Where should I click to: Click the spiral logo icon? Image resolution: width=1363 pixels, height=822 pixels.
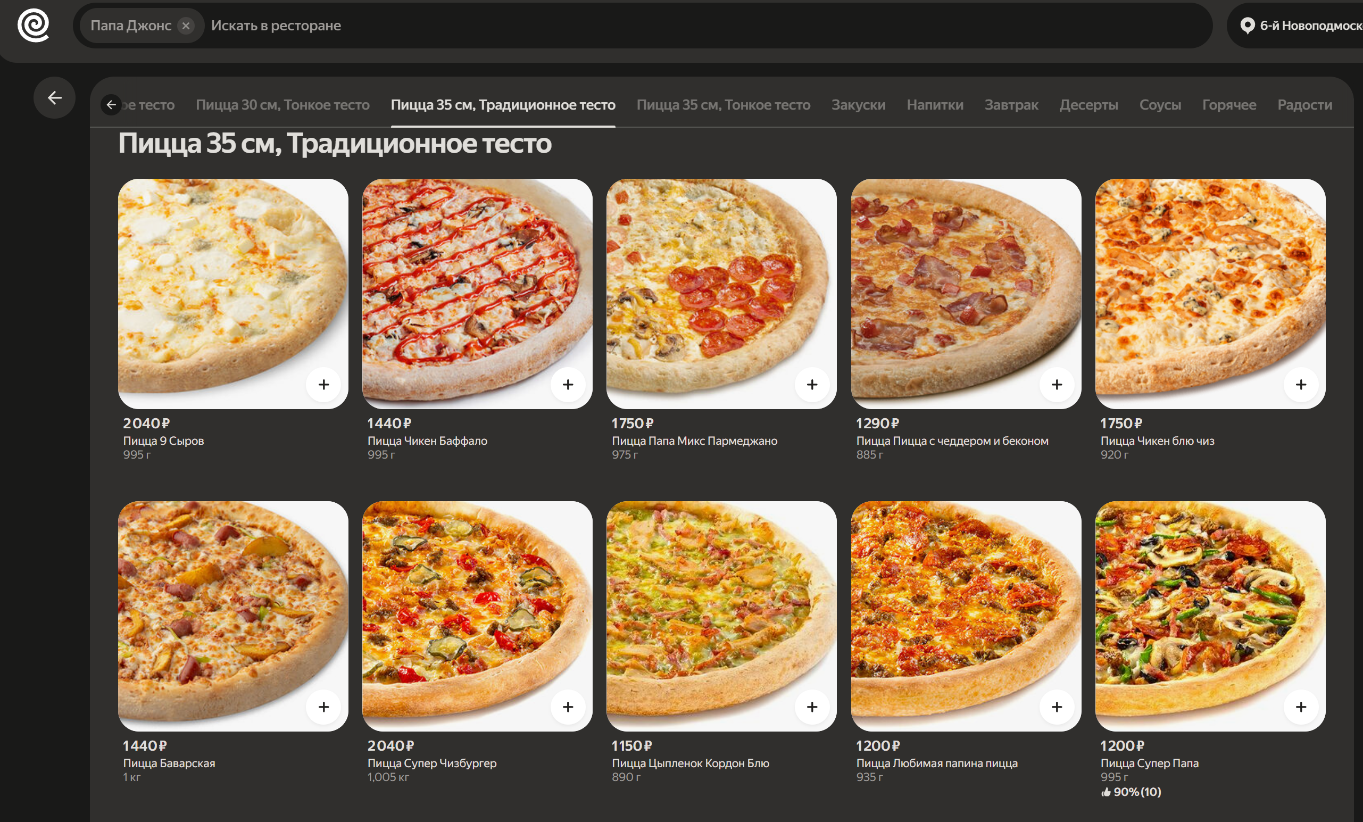click(33, 25)
